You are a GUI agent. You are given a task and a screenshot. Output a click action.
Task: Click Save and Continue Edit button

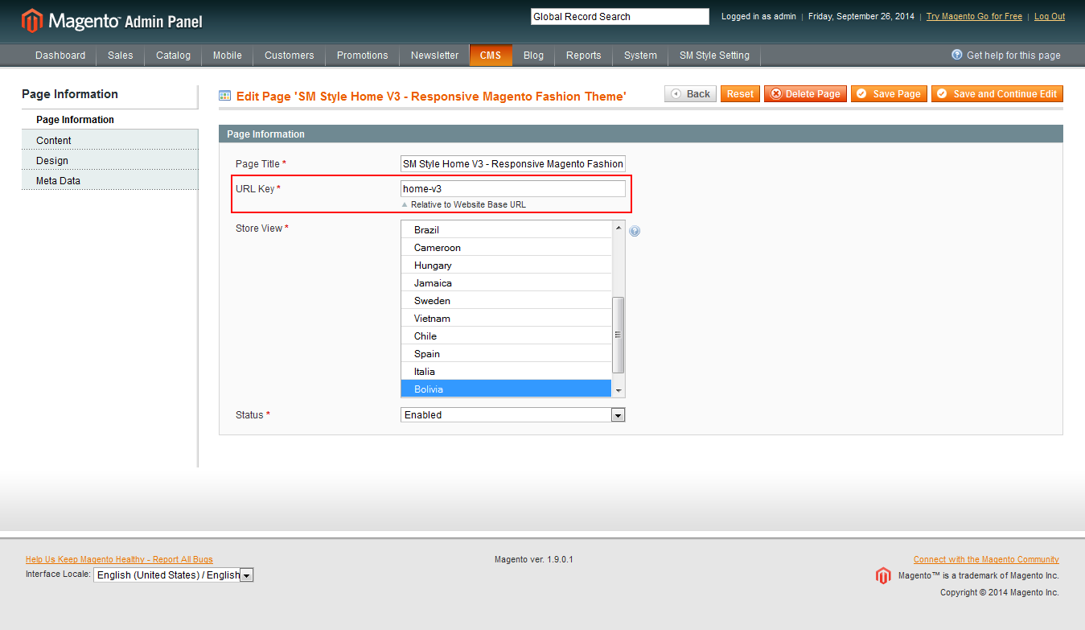(997, 94)
